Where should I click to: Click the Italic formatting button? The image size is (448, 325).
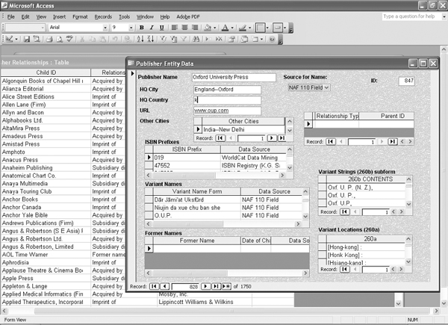(x=150, y=28)
